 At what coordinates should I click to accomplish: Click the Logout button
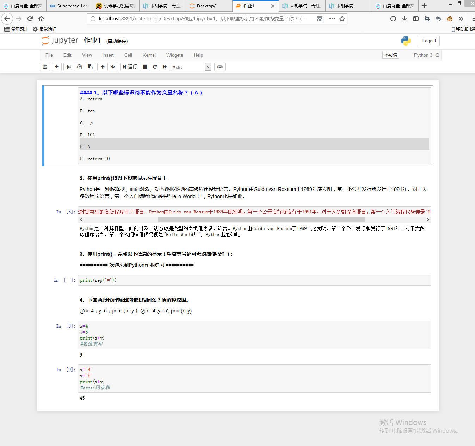pyautogui.click(x=429, y=41)
